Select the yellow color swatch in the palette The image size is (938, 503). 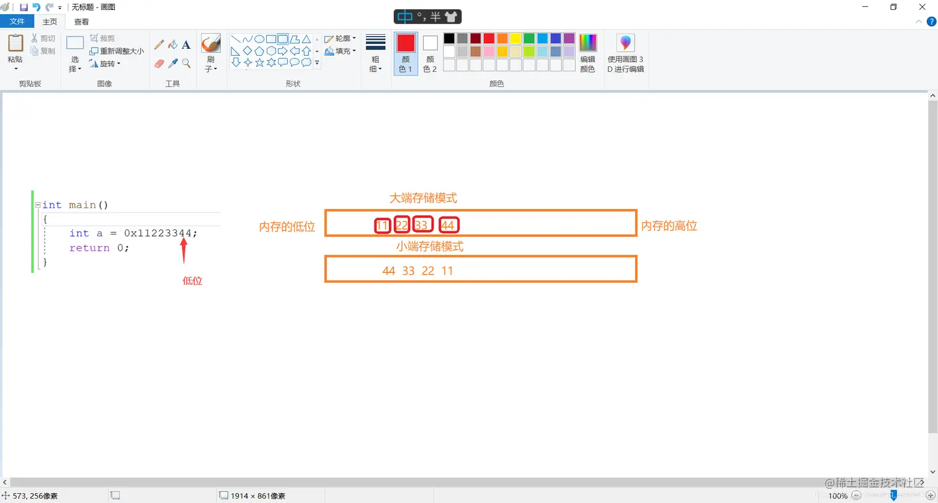[517, 38]
